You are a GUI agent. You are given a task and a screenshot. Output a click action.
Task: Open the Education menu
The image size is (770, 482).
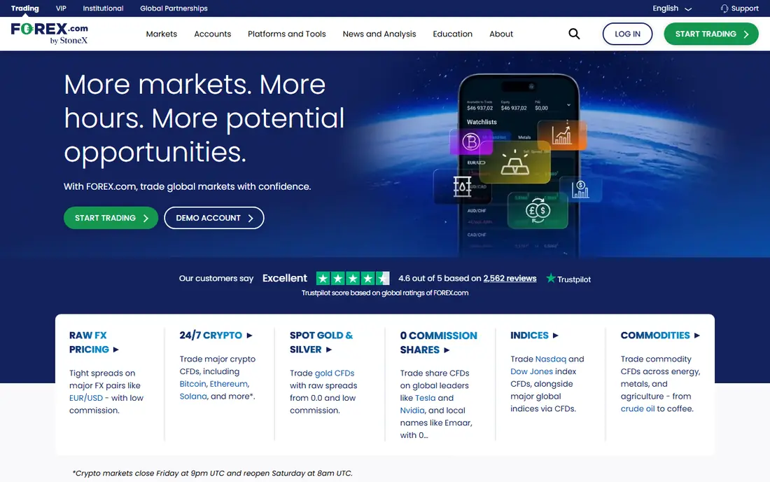452,34
